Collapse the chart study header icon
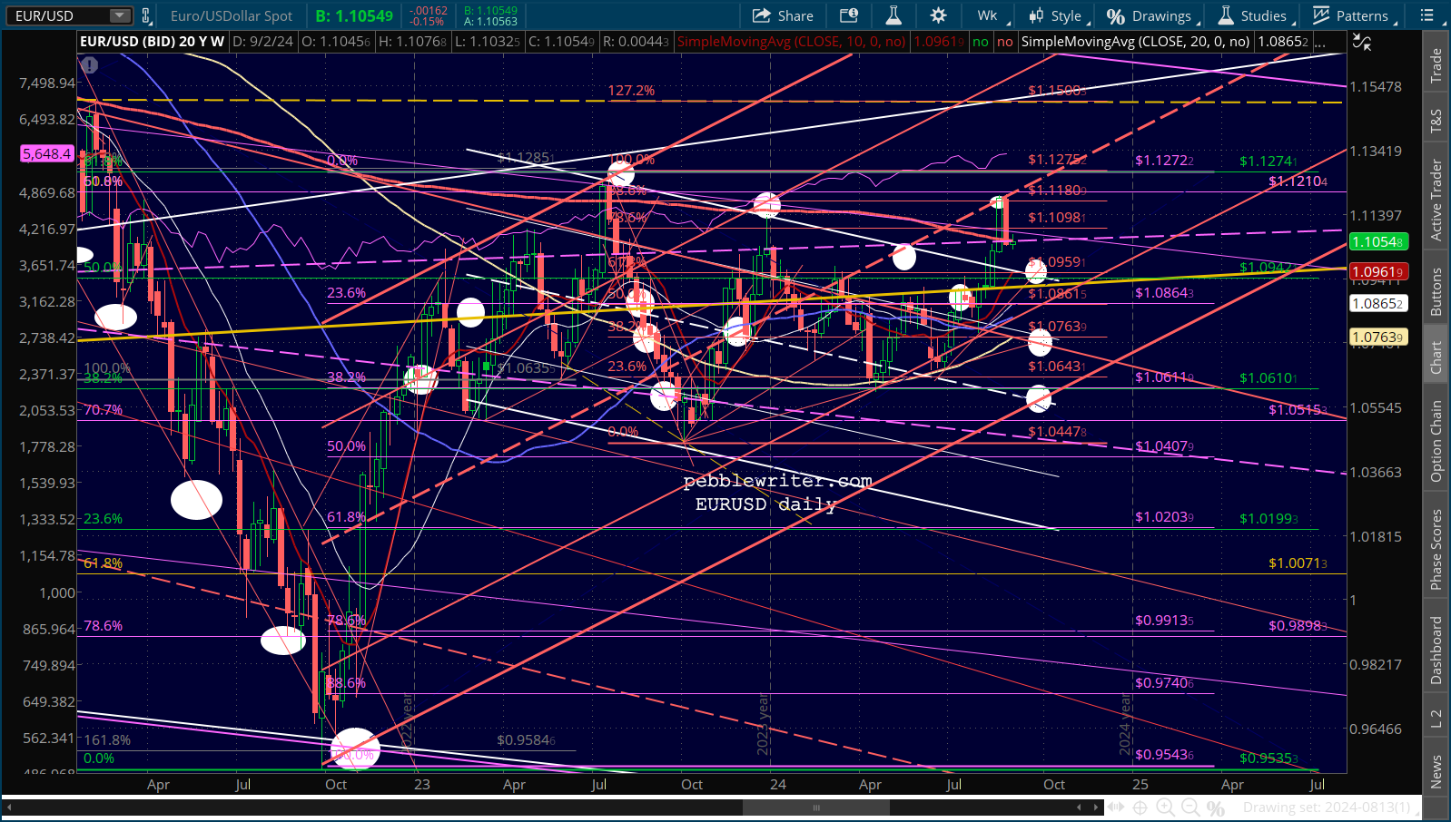 point(1361,42)
